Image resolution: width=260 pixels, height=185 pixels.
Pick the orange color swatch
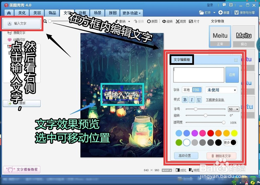pos(218,133)
